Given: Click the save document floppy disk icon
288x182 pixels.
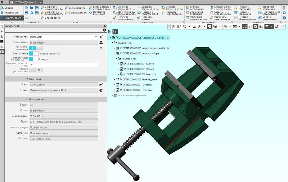Looking at the screenshot, I should click(x=36, y=8).
